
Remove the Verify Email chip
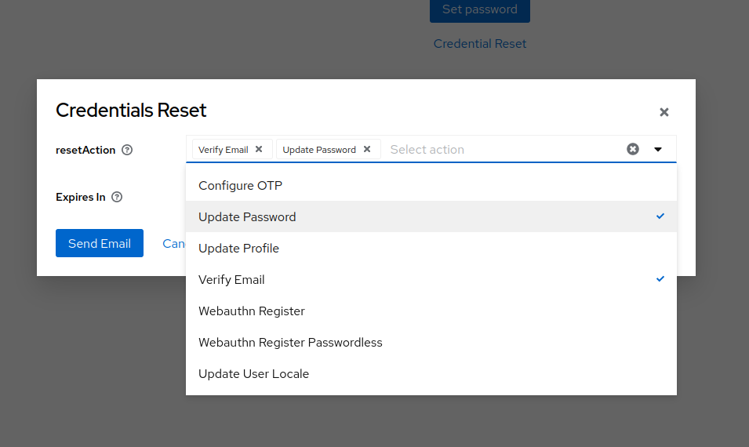(x=259, y=149)
